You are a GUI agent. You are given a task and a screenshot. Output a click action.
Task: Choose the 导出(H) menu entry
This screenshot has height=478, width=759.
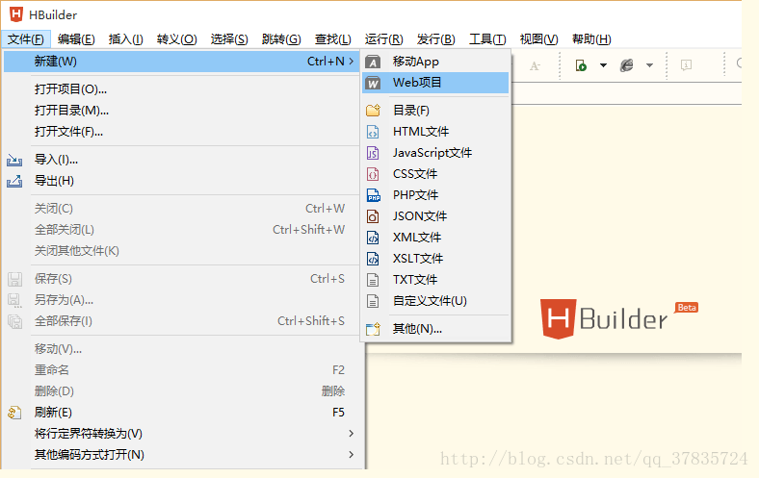click(181, 181)
